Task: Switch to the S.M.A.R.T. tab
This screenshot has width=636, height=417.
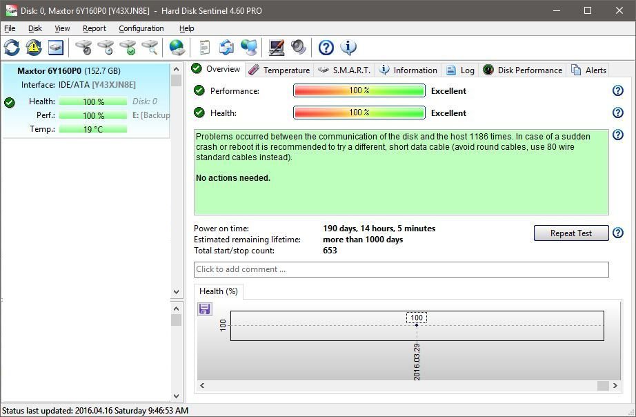Action: (x=344, y=70)
